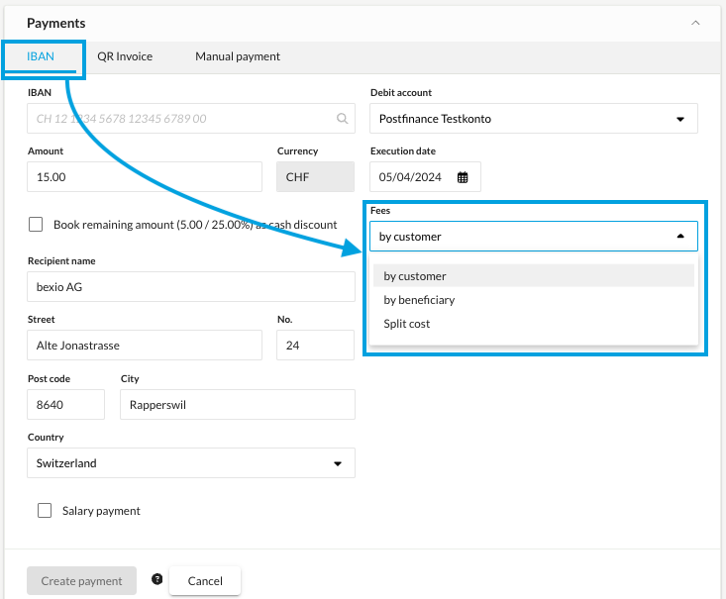
Task: Open the Manual payment tab
Action: click(238, 56)
